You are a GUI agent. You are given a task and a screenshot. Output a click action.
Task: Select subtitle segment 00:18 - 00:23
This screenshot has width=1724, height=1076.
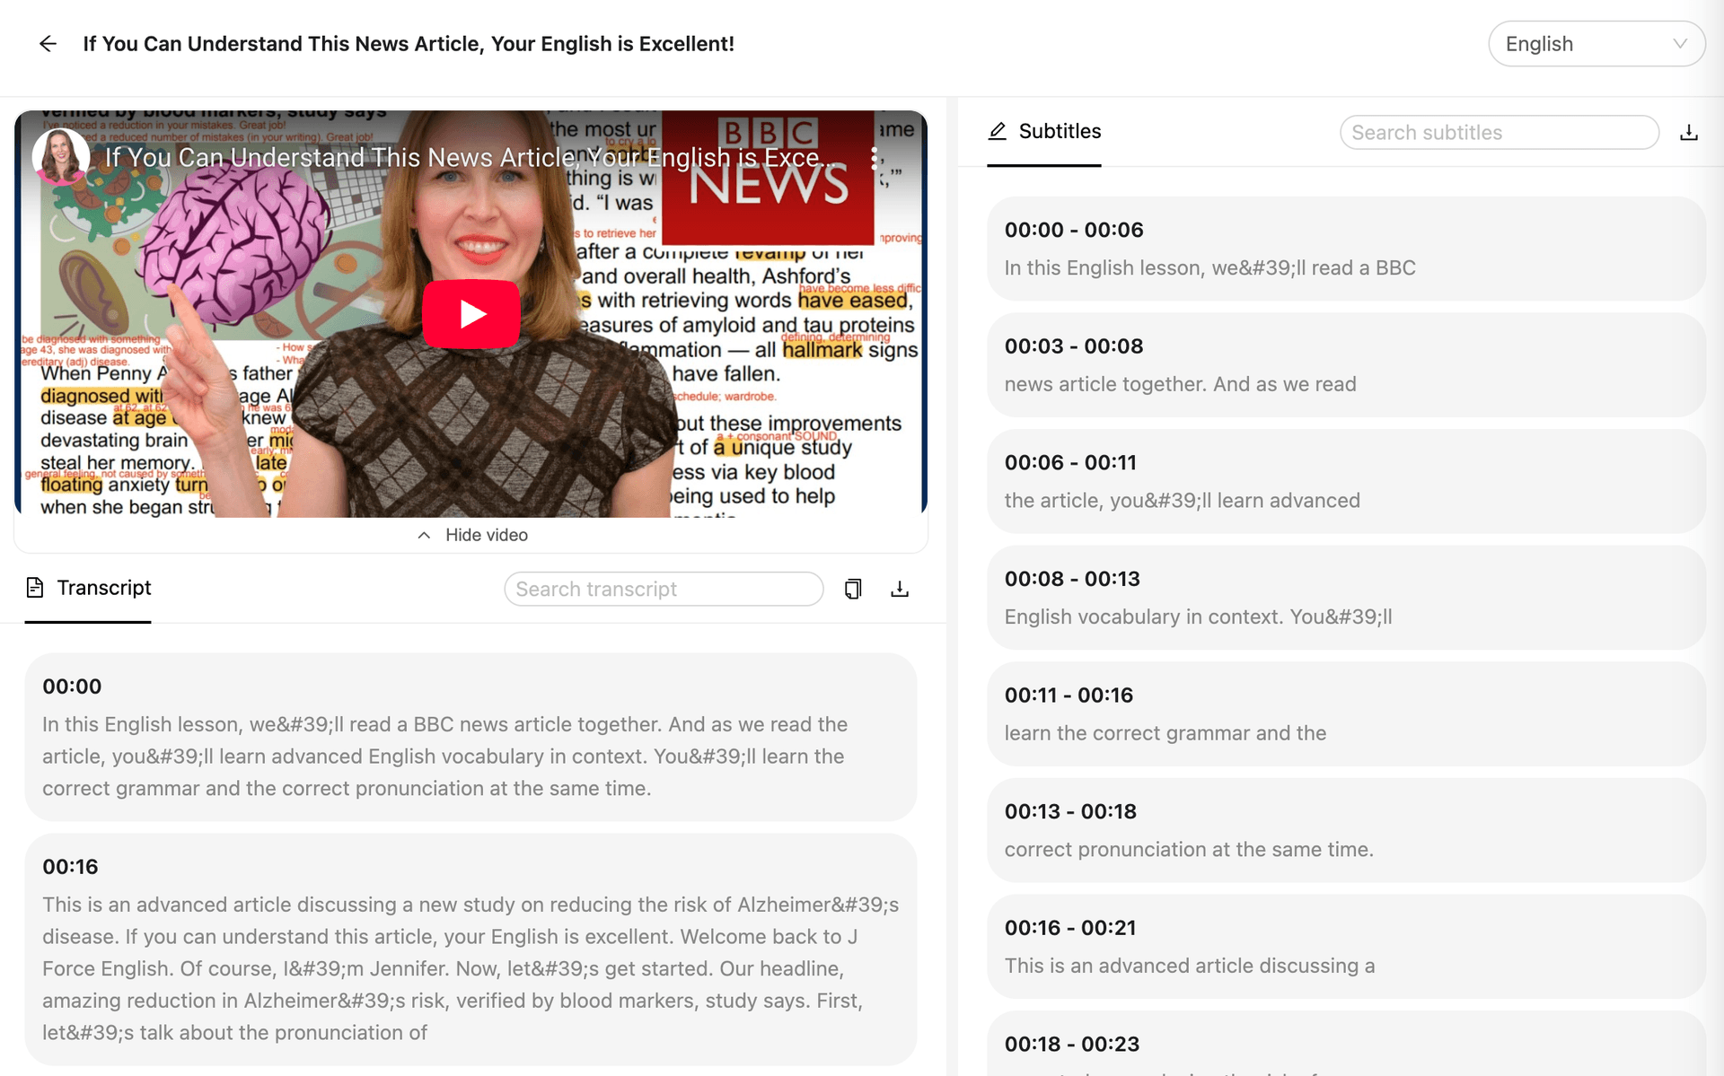click(1346, 1045)
